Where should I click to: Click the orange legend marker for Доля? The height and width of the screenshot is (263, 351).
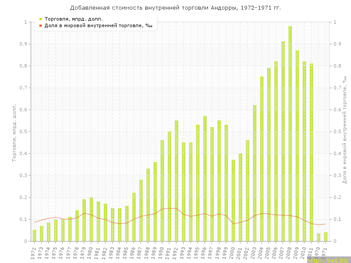(x=40, y=25)
